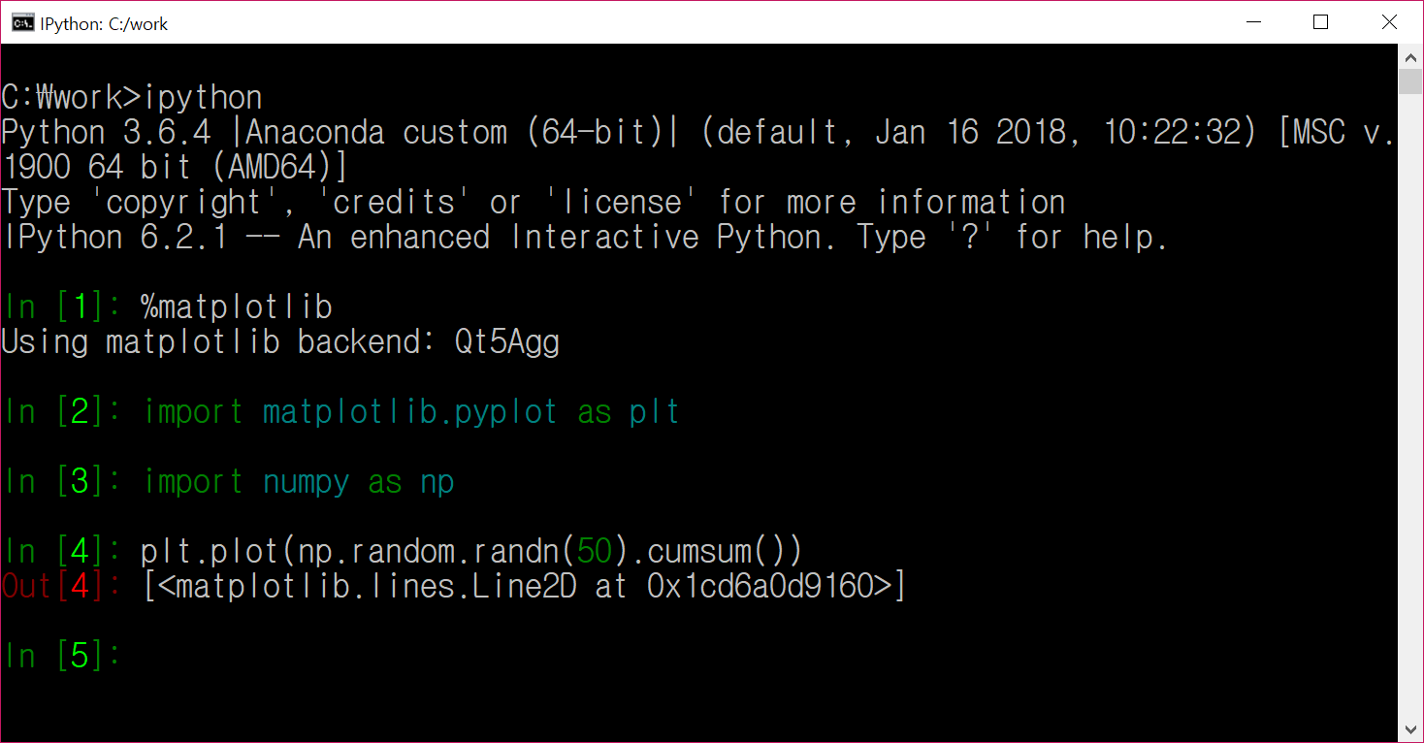Click the Line2D output text

click(524, 587)
